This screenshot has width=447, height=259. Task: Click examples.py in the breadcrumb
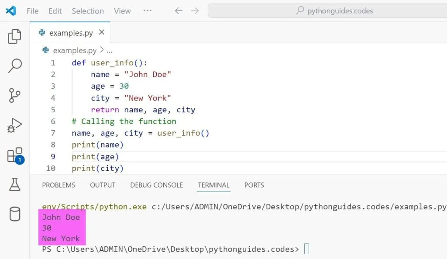(75, 50)
